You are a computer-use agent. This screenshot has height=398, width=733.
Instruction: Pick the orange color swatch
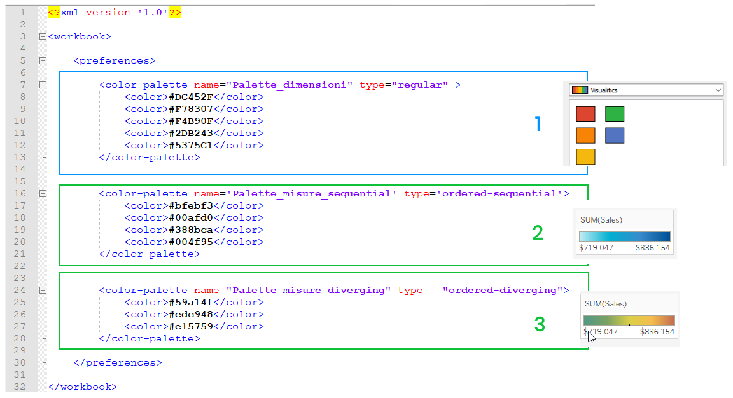click(585, 135)
